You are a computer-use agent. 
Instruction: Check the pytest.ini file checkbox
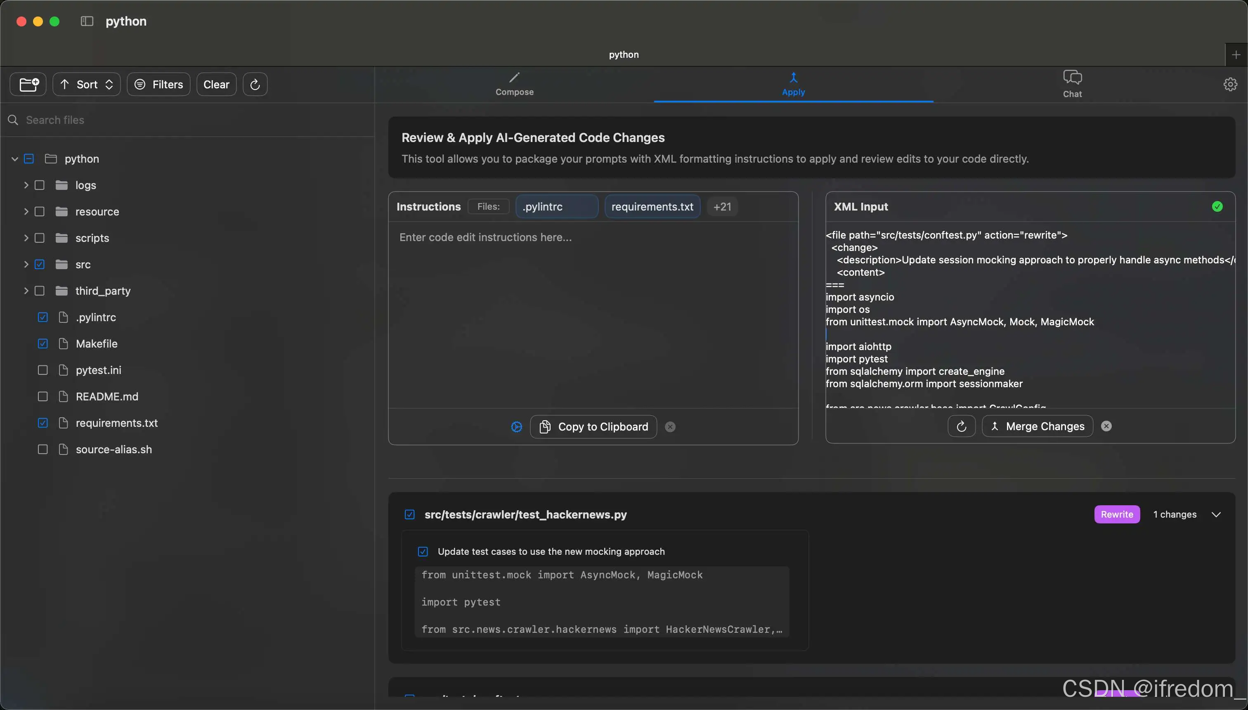43,370
